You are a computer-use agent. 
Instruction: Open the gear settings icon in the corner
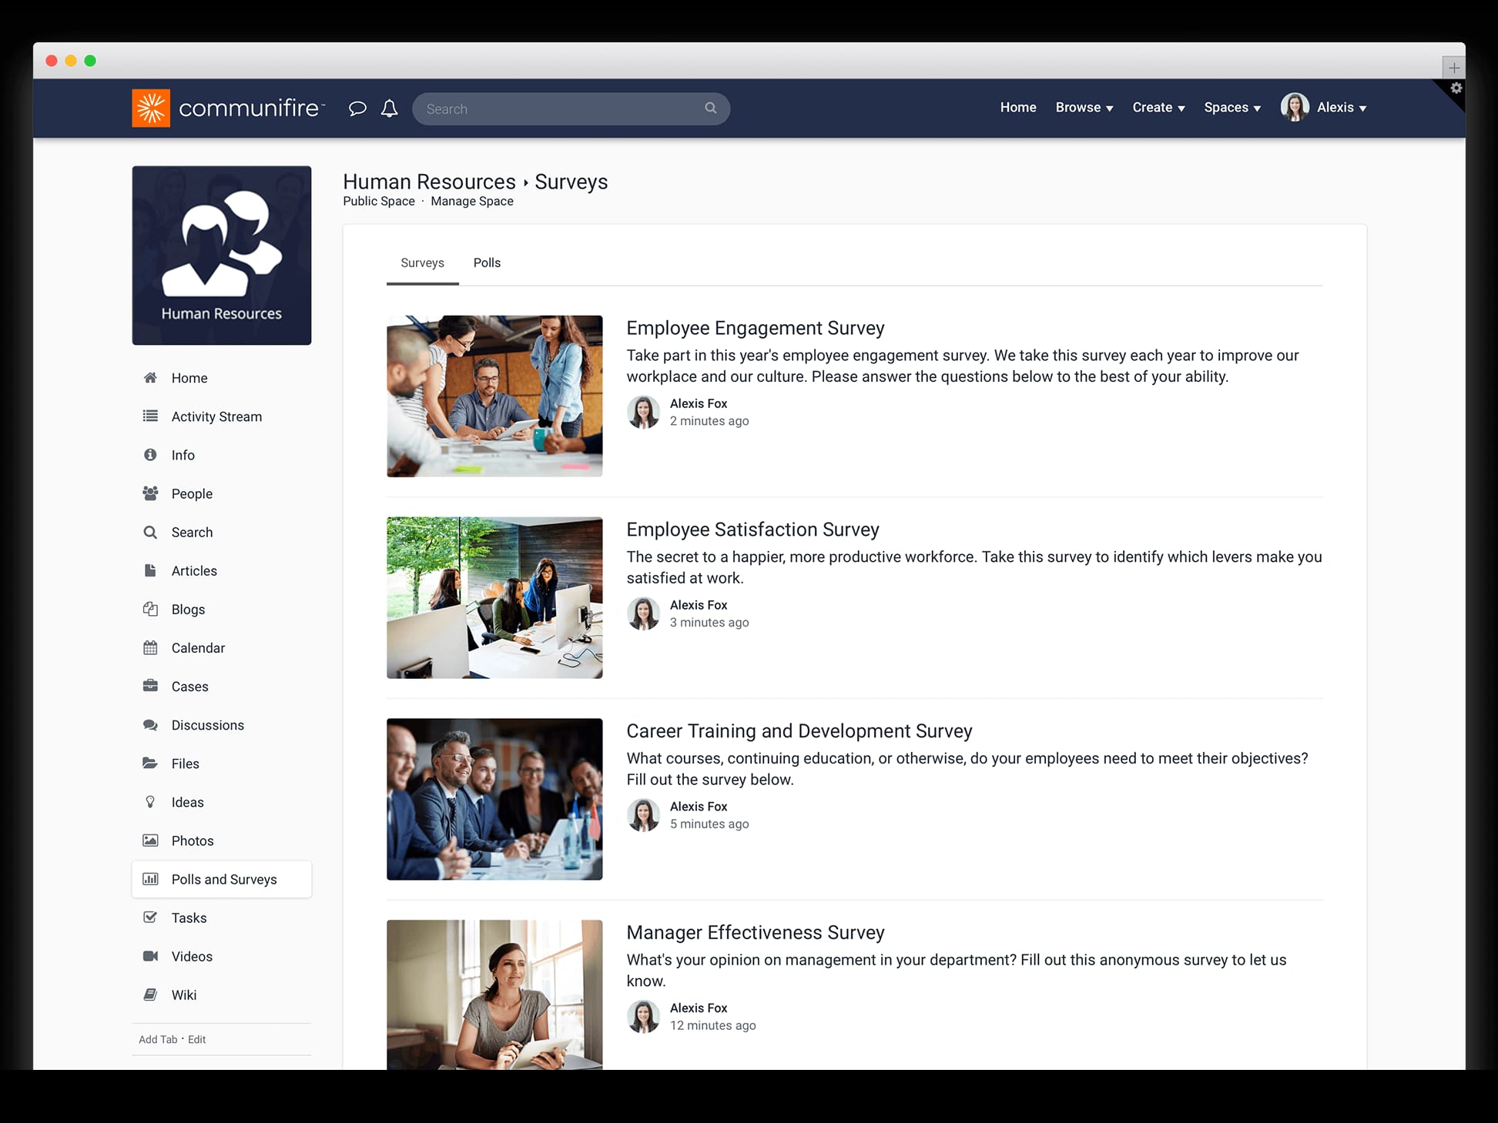(x=1456, y=89)
